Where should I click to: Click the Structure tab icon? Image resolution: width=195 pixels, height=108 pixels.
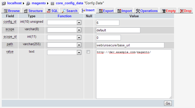26,11
